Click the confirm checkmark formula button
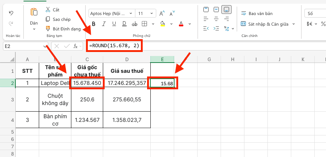This screenshot has width=326, height=157. point(67,46)
